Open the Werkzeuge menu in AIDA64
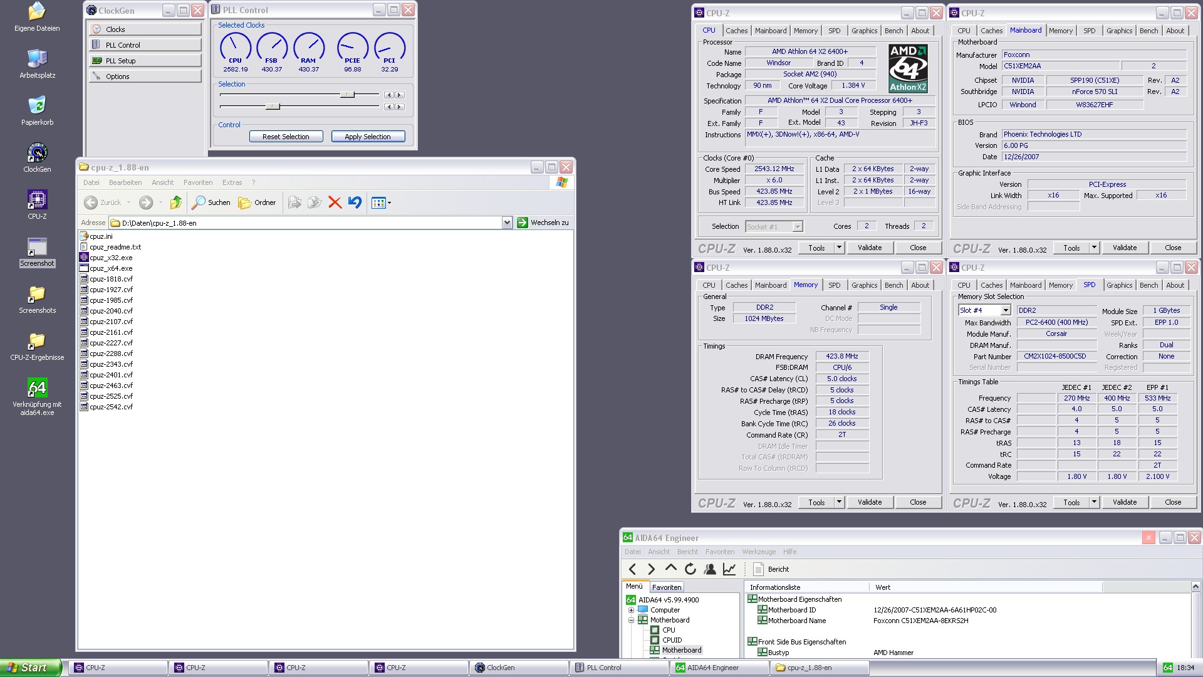 (759, 552)
